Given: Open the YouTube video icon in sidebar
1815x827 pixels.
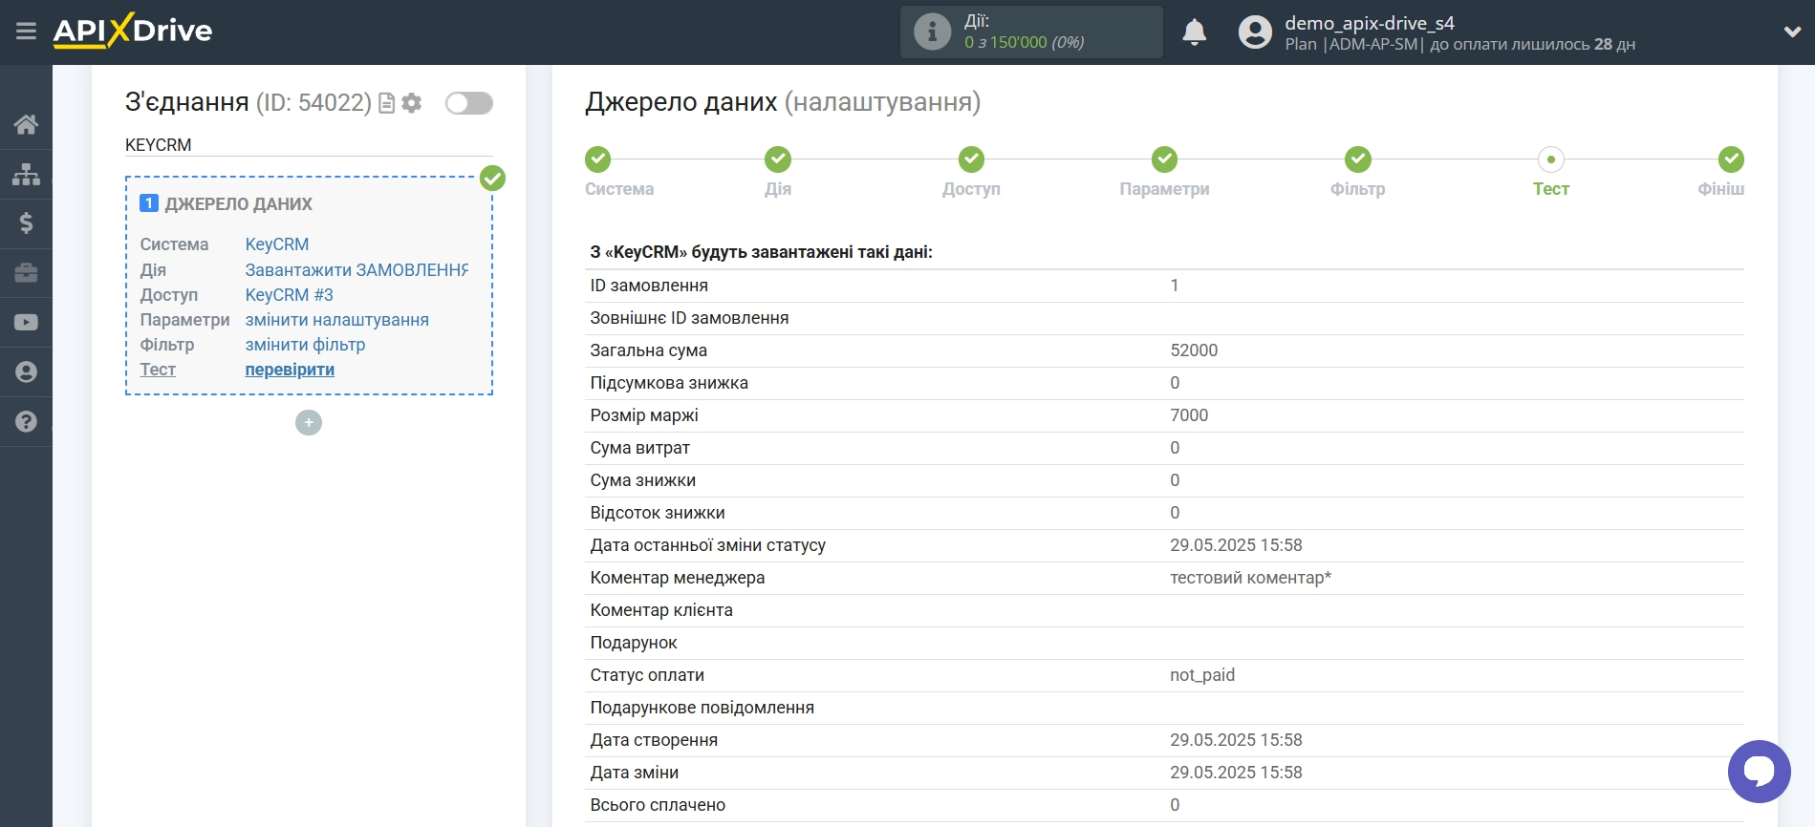Looking at the screenshot, I should pyautogui.click(x=26, y=323).
